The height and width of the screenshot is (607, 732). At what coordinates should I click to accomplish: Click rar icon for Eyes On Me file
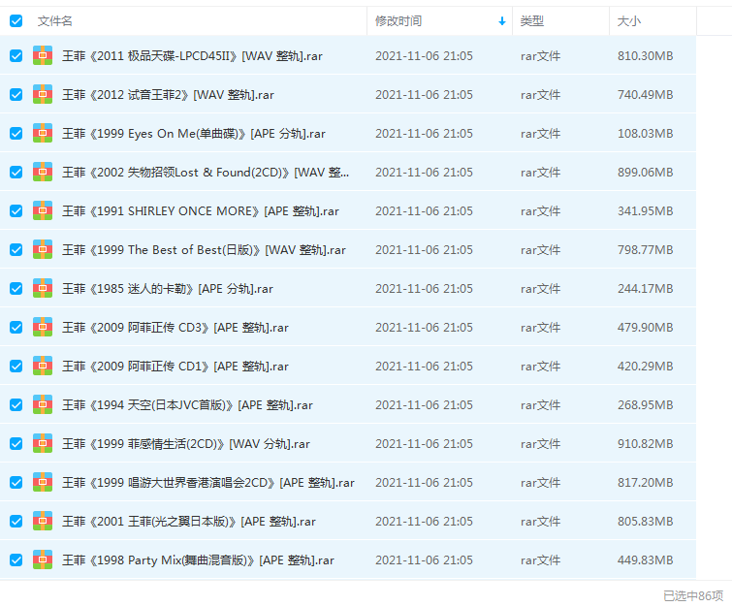click(x=43, y=133)
